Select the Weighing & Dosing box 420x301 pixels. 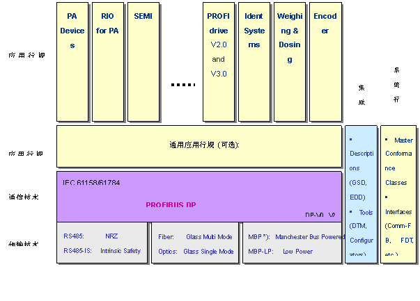290,62
